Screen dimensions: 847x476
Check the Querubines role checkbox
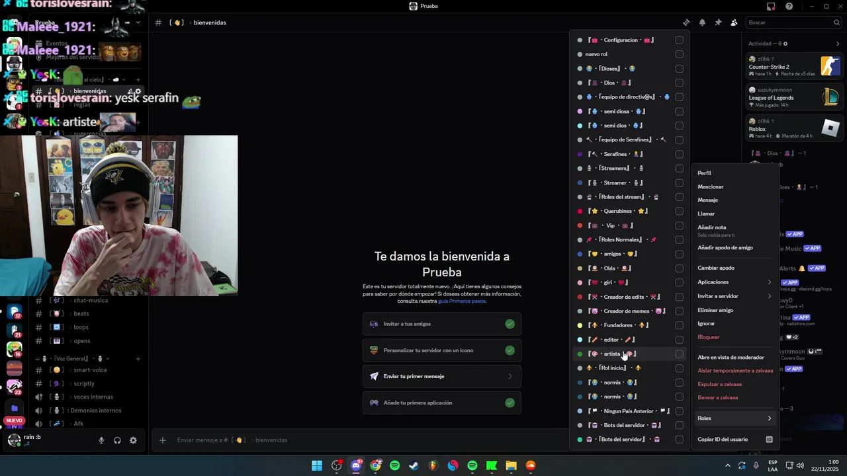(x=679, y=212)
